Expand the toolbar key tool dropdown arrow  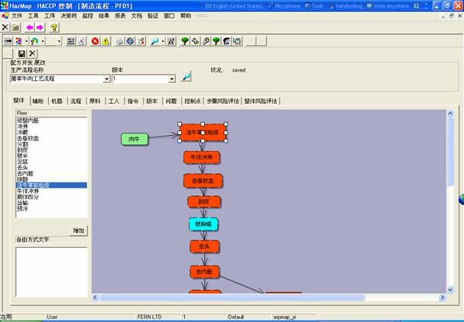click(164, 40)
